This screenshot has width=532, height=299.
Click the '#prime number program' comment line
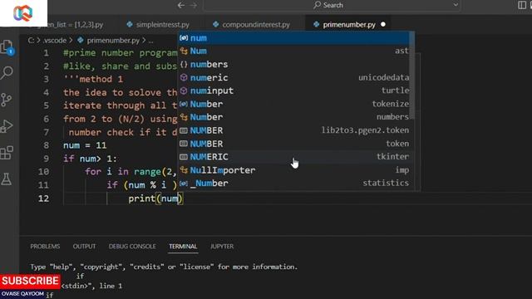pos(120,53)
